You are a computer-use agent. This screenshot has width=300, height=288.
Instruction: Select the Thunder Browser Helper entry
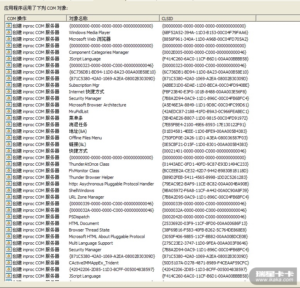pyautogui.click(x=91, y=177)
